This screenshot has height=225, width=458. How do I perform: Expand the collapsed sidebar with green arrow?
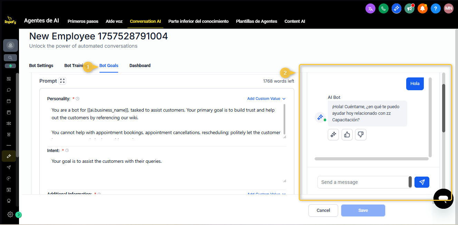pos(19,215)
